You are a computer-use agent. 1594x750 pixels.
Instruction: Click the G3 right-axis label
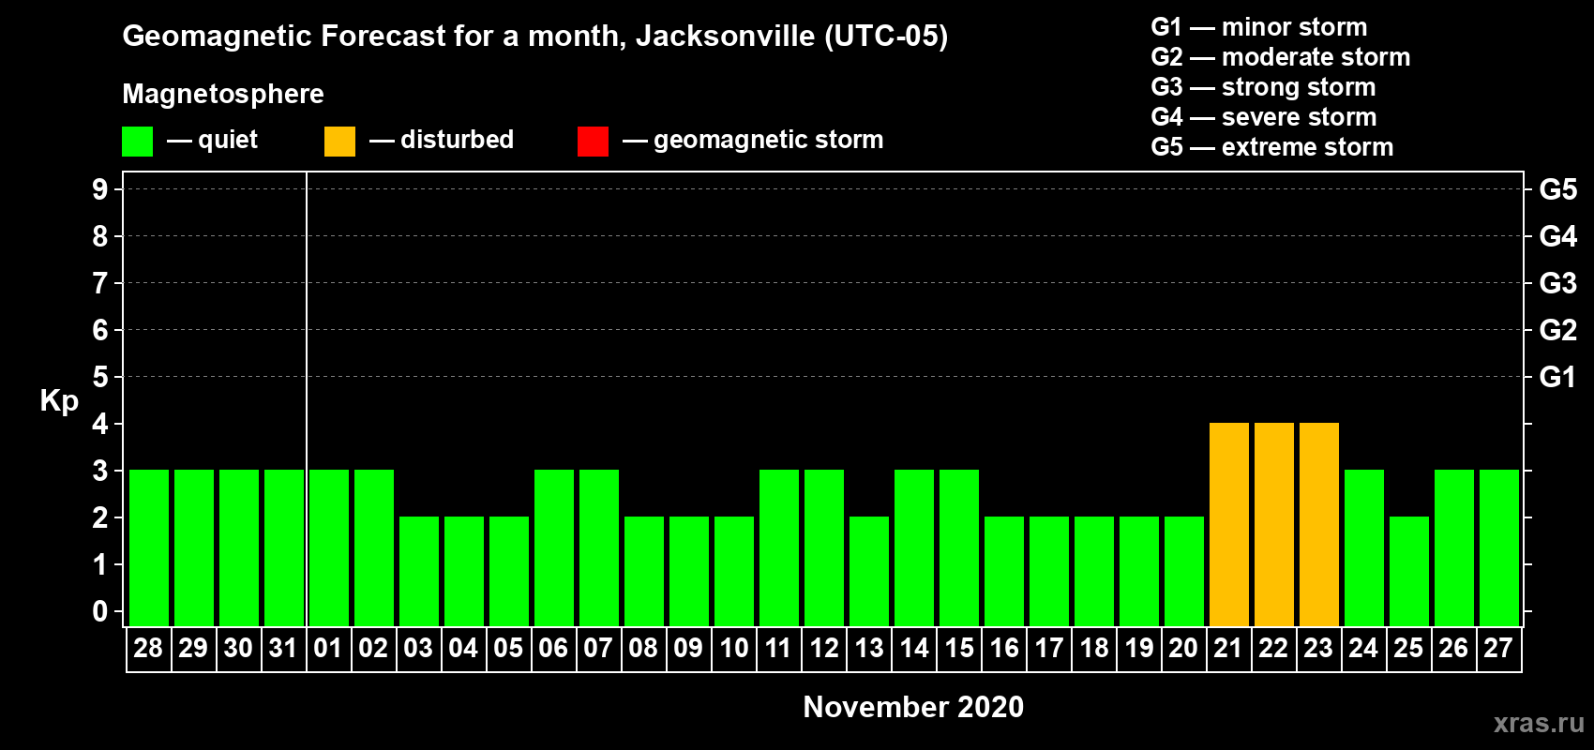pos(1558,283)
